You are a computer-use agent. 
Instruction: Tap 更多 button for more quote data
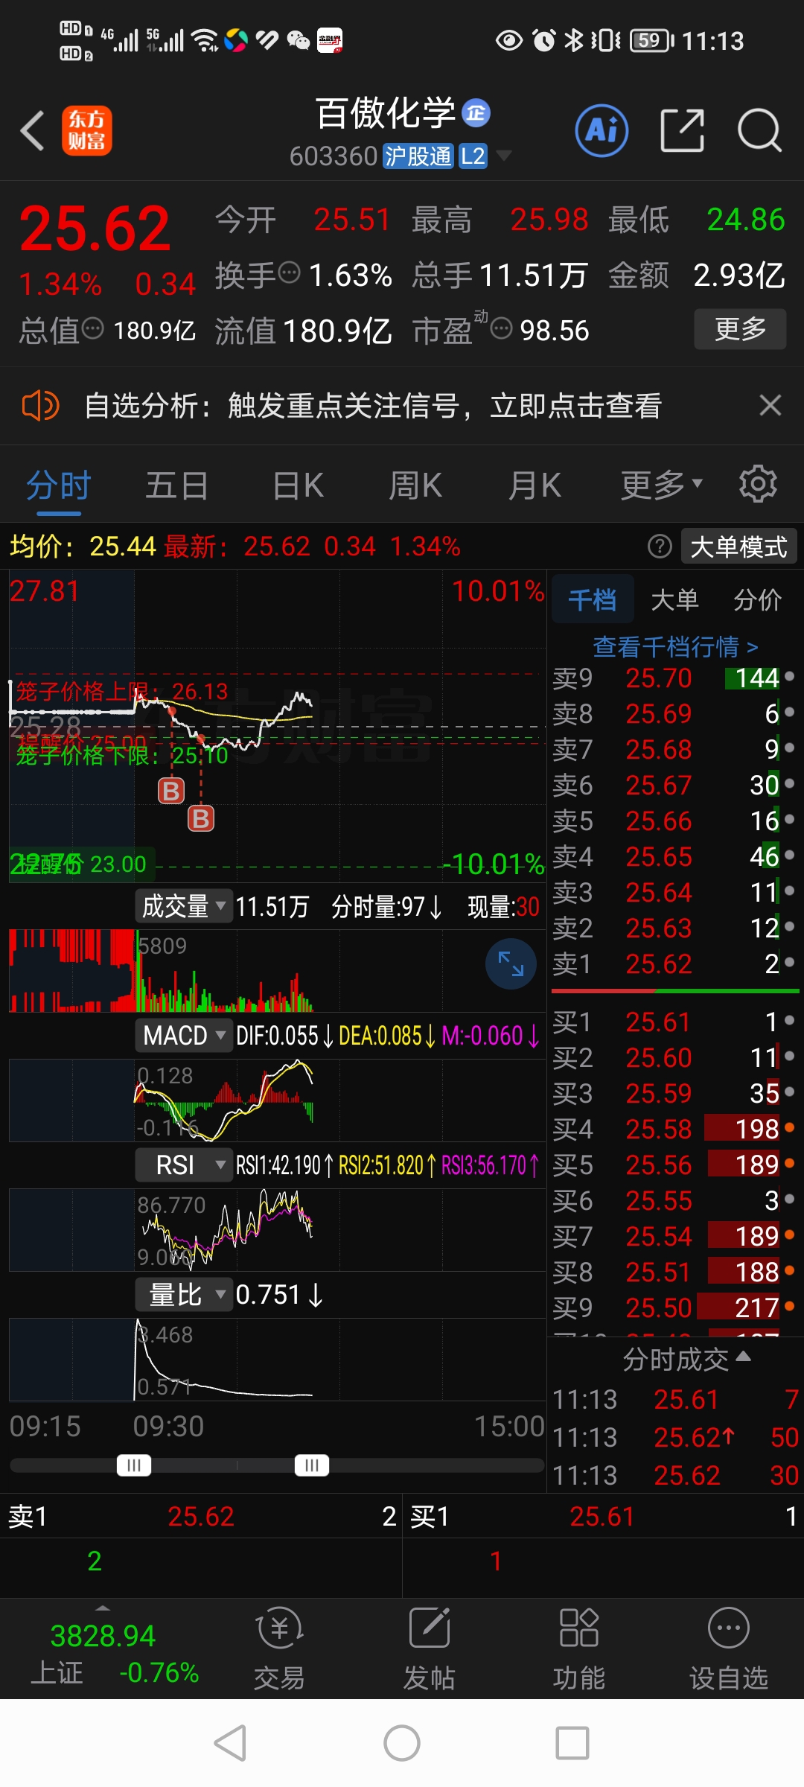740,328
